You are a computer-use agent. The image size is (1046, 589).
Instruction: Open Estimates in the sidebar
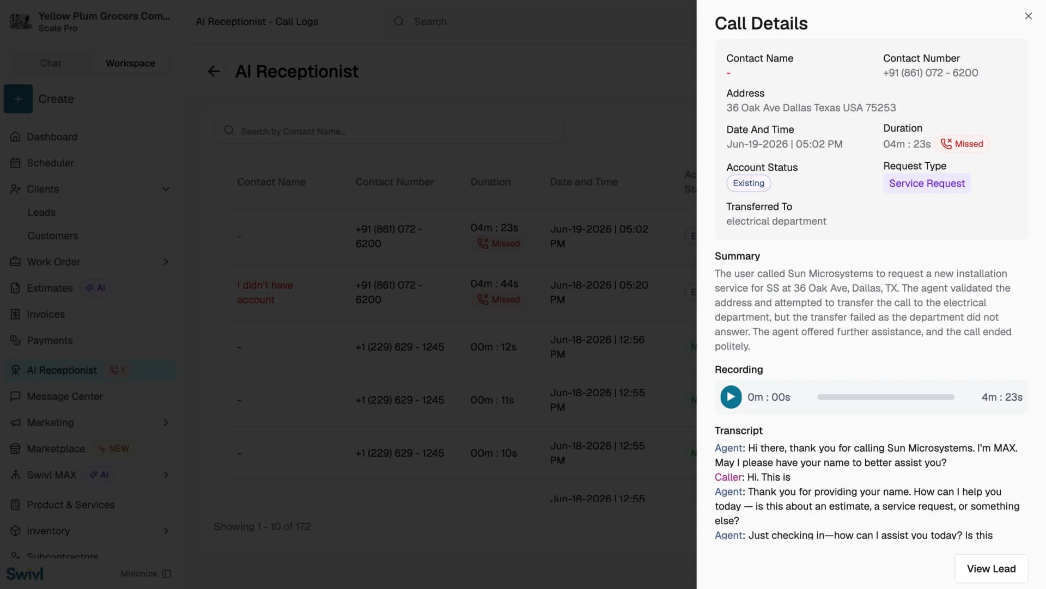pyautogui.click(x=50, y=288)
